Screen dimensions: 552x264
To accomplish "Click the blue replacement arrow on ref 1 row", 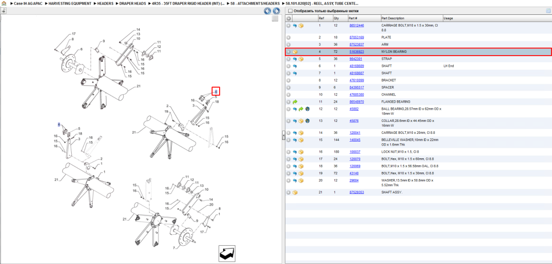I will pos(295,26).
